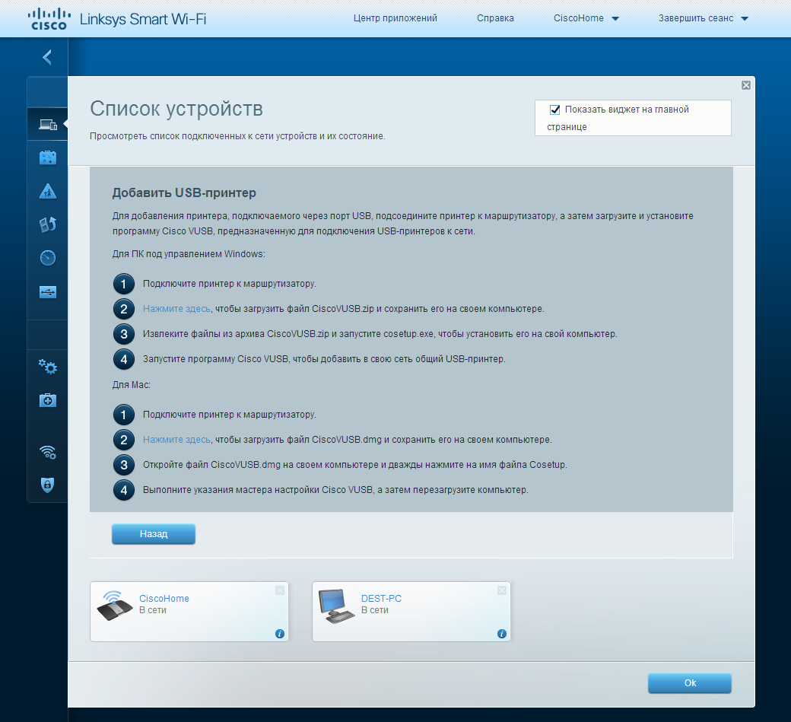Open Wireless settings Wi-Fi icon
Image resolution: width=791 pixels, height=722 pixels.
(x=48, y=452)
